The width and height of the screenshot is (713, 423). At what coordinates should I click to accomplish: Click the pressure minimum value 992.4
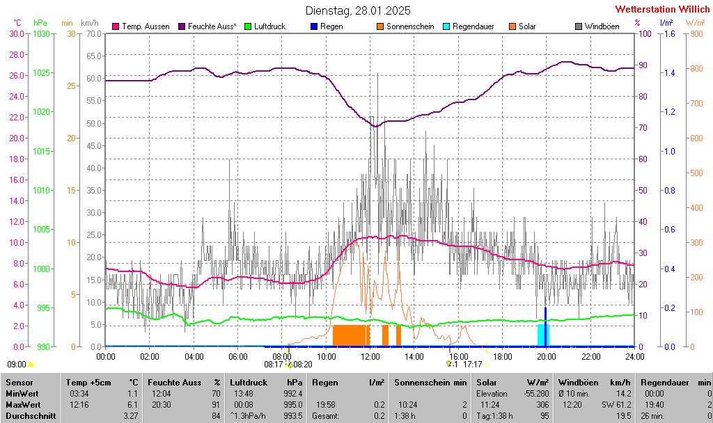(x=293, y=394)
